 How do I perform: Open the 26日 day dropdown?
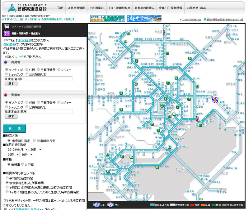coord(36,150)
